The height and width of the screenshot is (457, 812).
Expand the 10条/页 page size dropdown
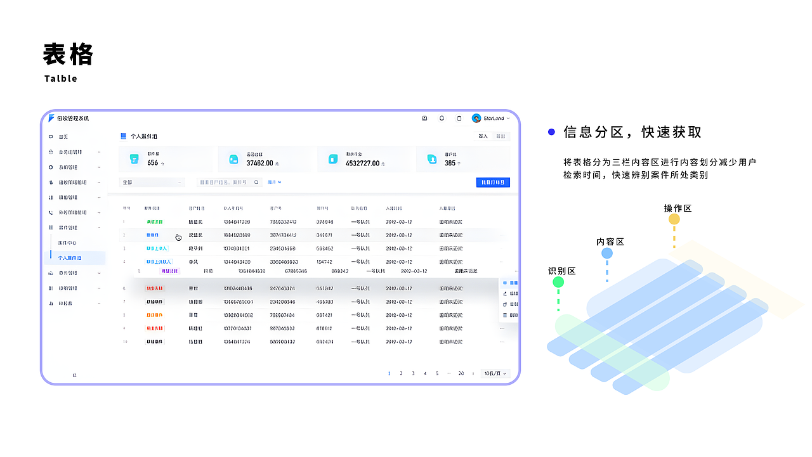tap(494, 373)
